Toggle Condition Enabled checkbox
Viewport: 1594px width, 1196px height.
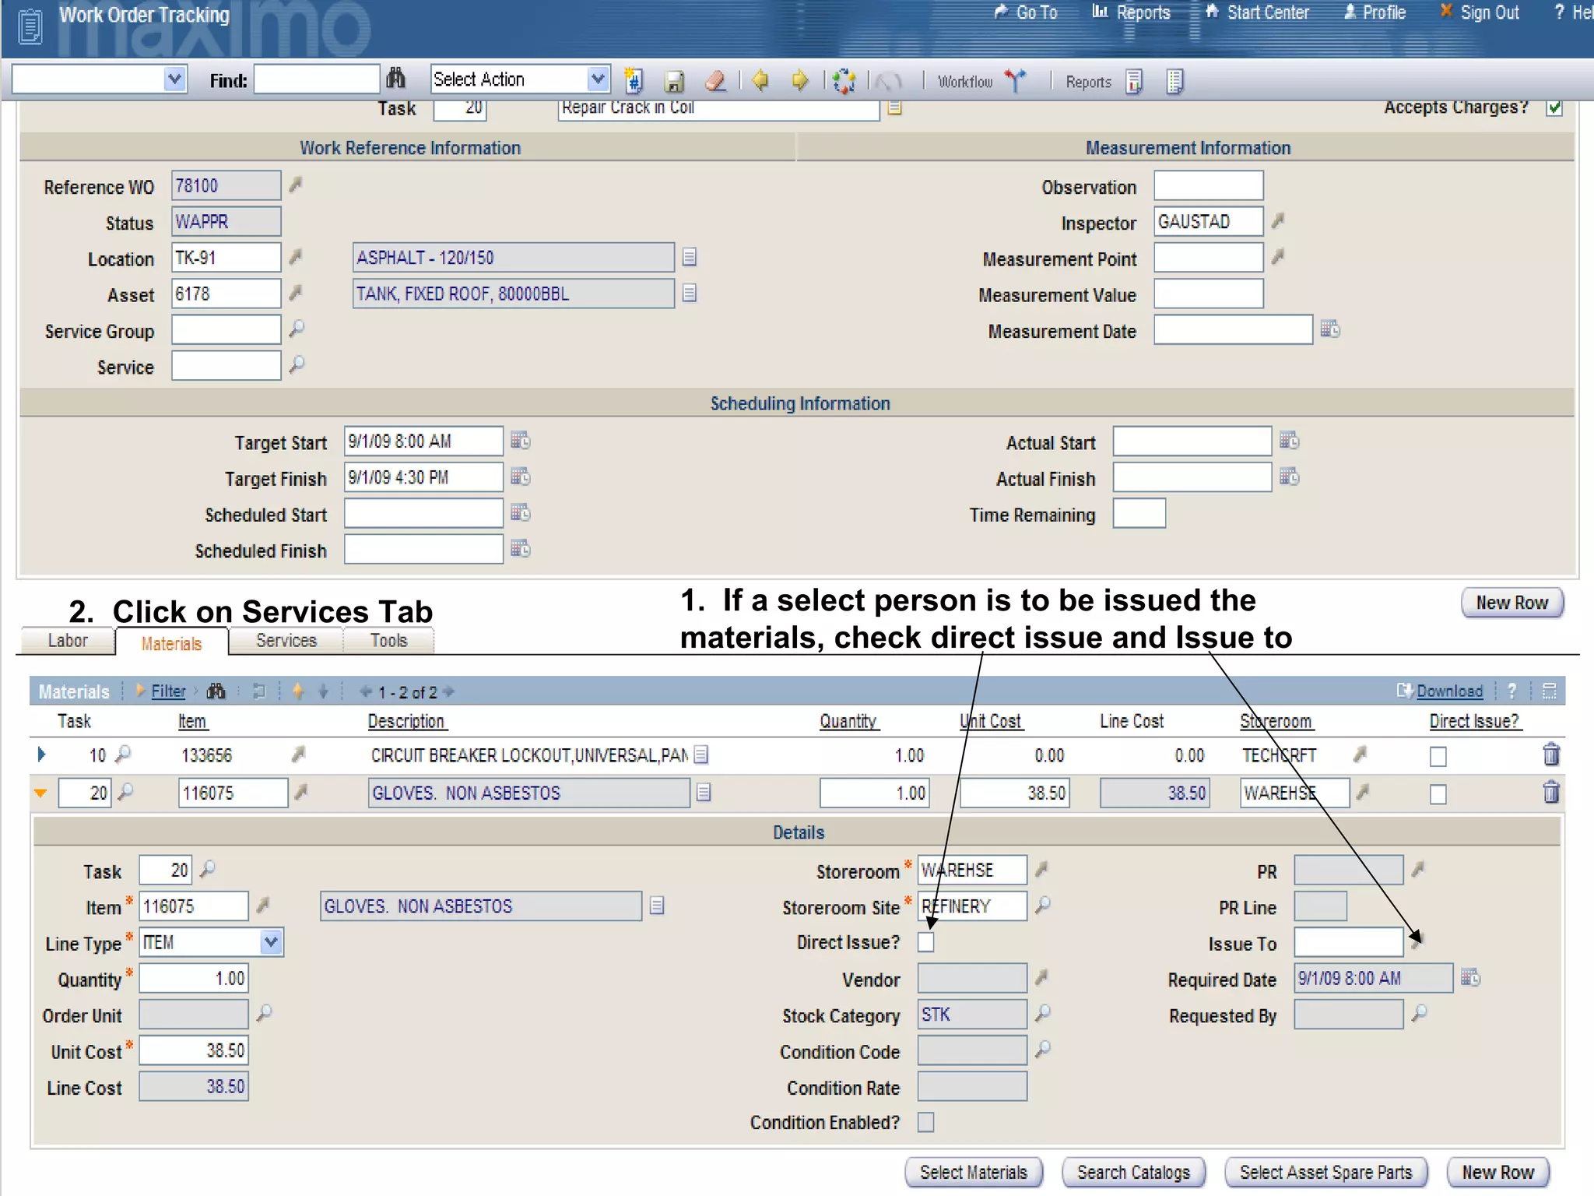(925, 1122)
